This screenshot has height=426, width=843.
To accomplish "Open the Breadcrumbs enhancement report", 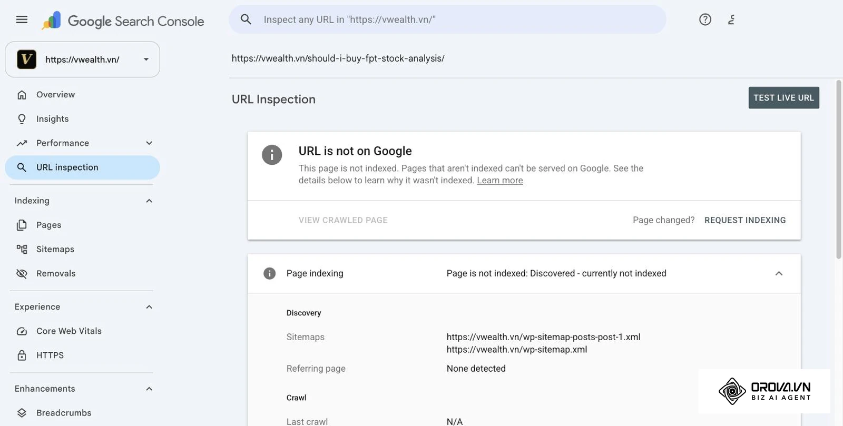I will tap(82, 413).
